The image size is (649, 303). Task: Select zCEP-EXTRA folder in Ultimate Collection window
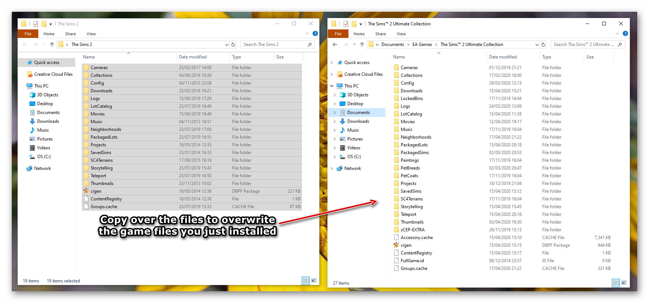502,230
